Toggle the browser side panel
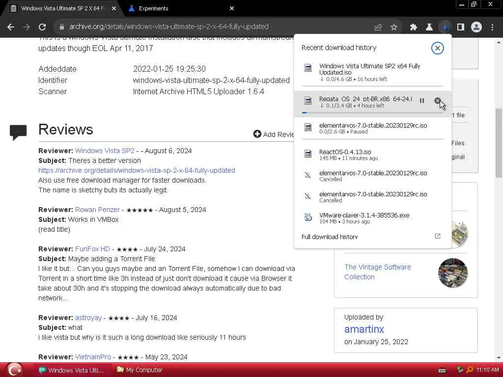 461,27
